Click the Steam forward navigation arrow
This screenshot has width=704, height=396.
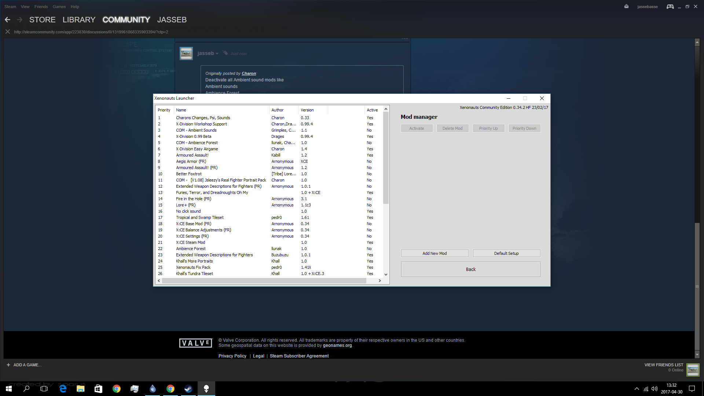point(20,20)
